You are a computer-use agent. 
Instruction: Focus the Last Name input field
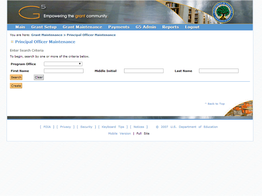219,71
